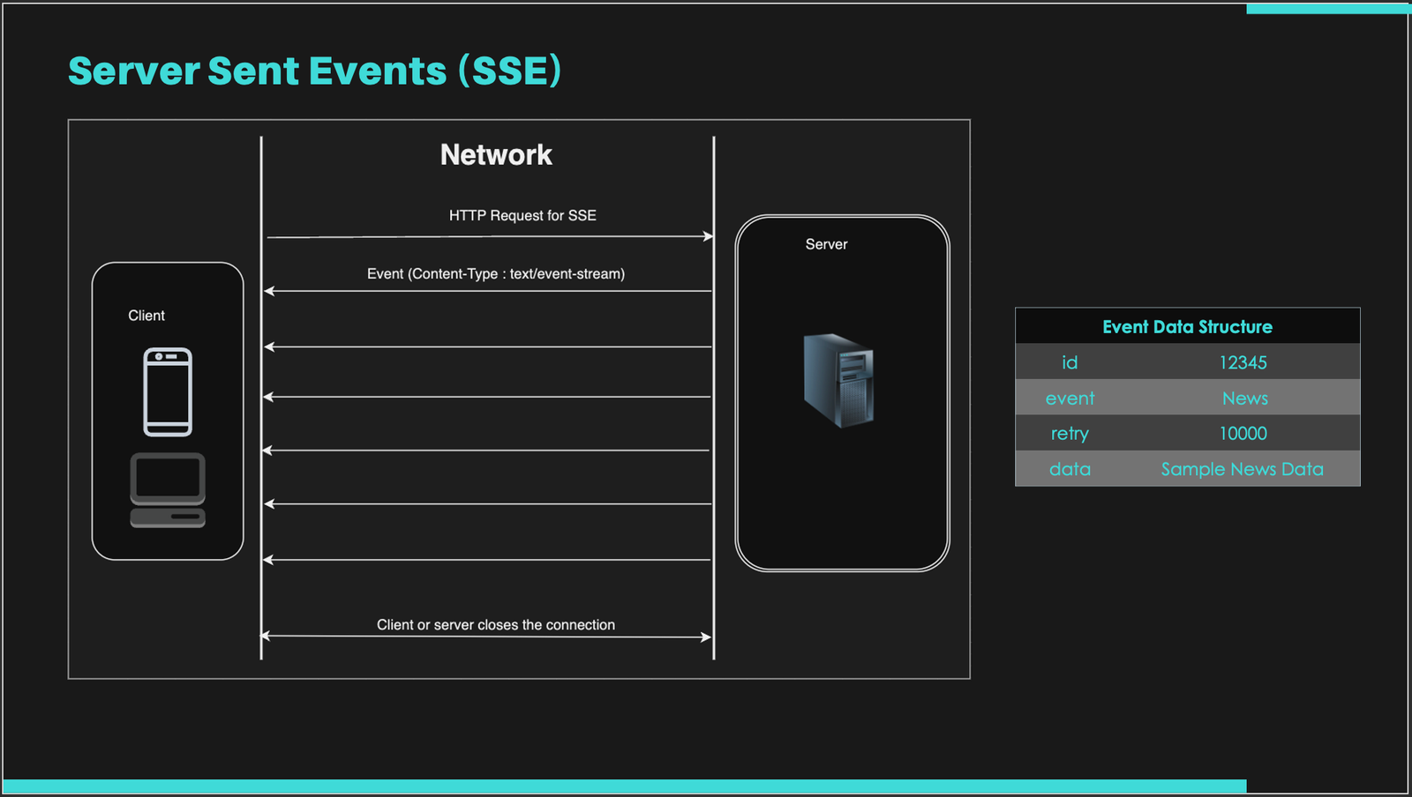The width and height of the screenshot is (1412, 797).
Task: Click the Server label text
Action: click(826, 244)
